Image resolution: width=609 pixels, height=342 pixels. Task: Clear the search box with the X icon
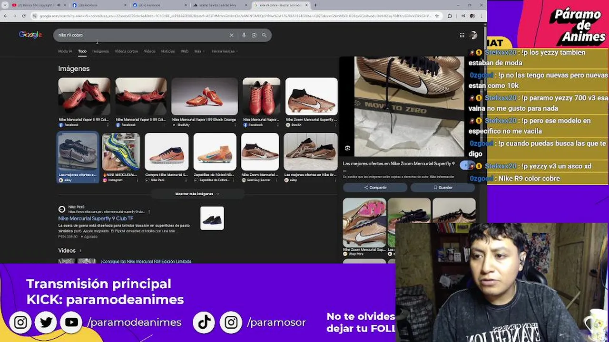point(232,35)
